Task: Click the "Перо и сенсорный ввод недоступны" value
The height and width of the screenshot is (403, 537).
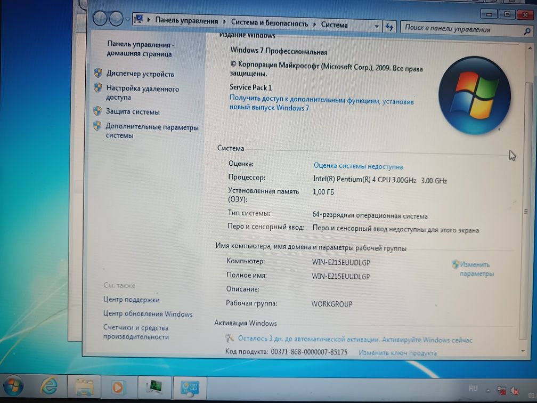Action: coord(396,229)
